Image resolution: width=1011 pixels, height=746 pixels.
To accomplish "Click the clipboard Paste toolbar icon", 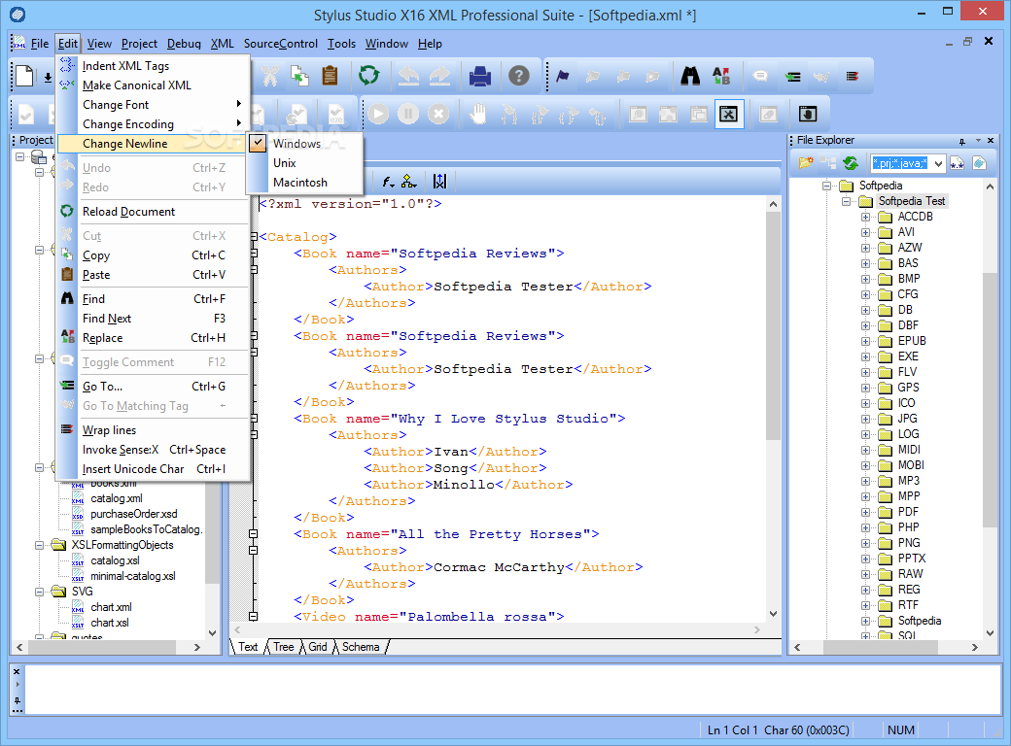I will coord(330,76).
